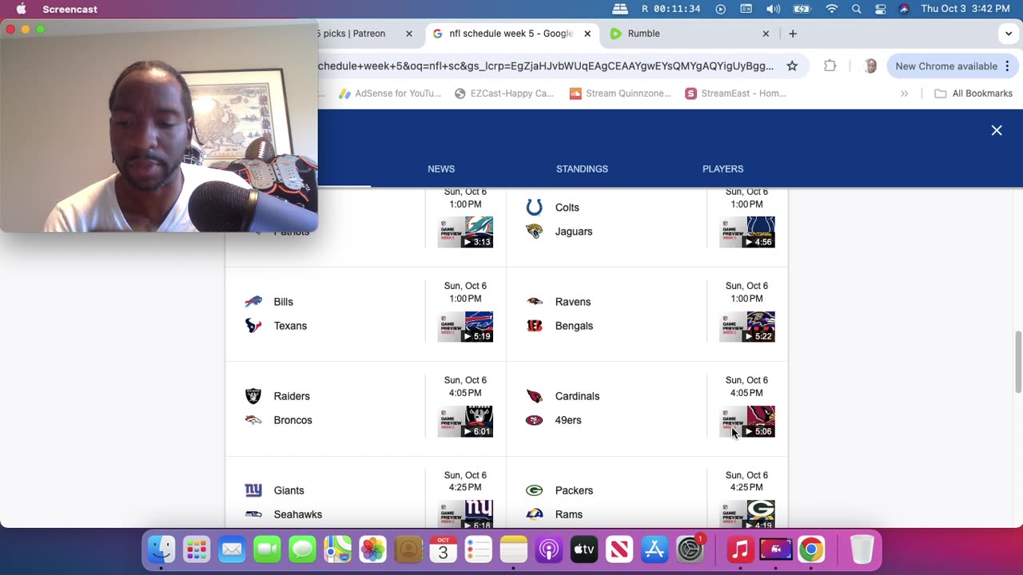Expand the Chrome tab search dropdown
The image size is (1023, 575).
[x=1009, y=34]
